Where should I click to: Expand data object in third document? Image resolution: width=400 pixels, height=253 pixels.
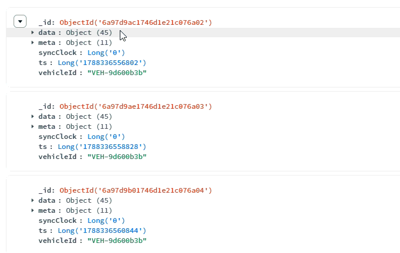coord(32,200)
